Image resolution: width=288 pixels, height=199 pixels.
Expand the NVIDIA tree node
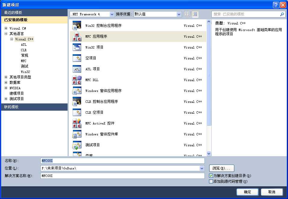(6, 88)
